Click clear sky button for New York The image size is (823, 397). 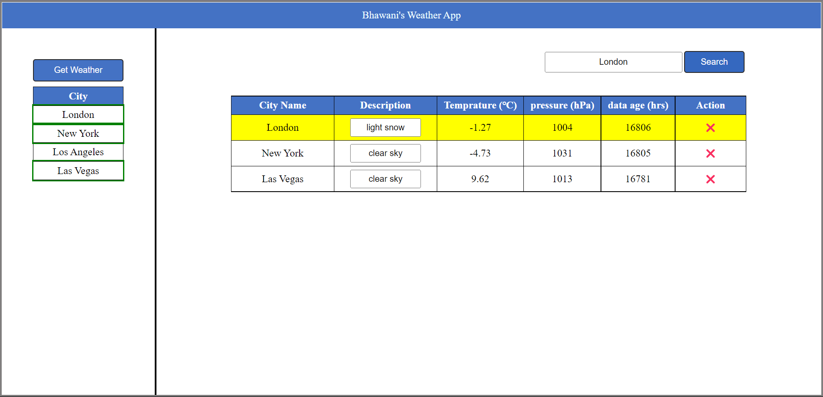[x=385, y=153]
